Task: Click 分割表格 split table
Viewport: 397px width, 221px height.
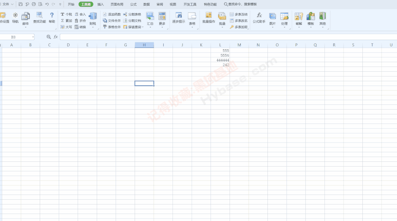Action: (x=132, y=14)
